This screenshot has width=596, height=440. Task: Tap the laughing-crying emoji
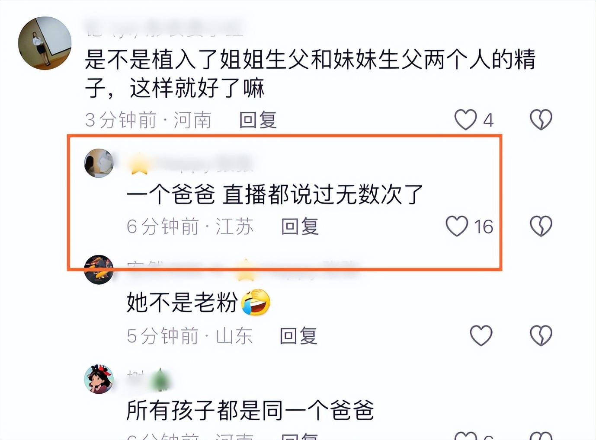(256, 302)
